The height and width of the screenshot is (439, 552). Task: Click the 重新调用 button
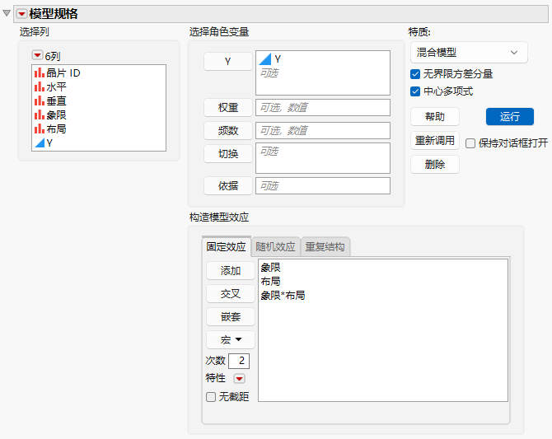click(435, 141)
